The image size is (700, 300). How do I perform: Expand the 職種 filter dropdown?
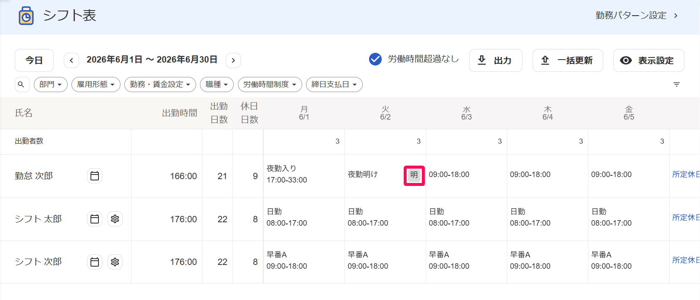[x=217, y=85]
